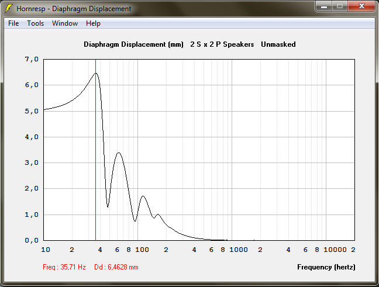Click the 10 x-axis frequency label

46,250
